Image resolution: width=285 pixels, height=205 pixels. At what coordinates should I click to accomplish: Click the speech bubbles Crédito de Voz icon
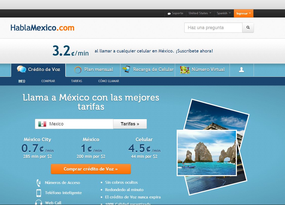[22, 69]
